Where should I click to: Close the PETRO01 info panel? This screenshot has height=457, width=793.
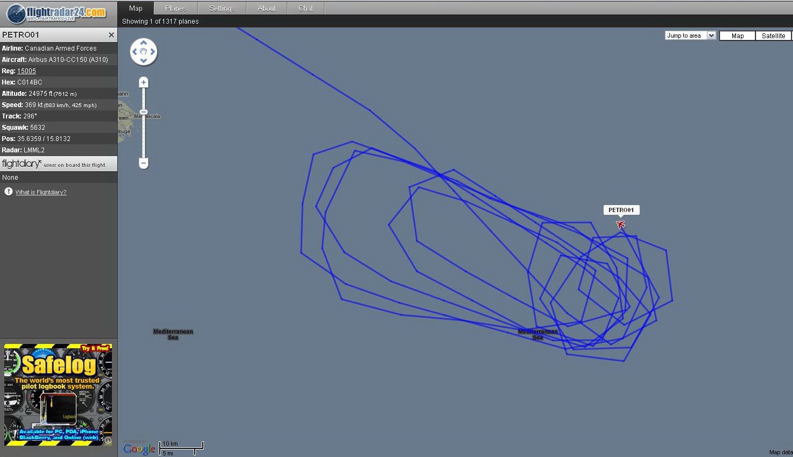click(x=111, y=35)
